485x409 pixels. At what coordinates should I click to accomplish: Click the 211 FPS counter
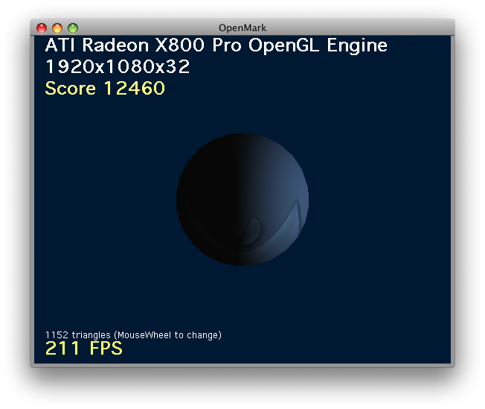point(84,348)
